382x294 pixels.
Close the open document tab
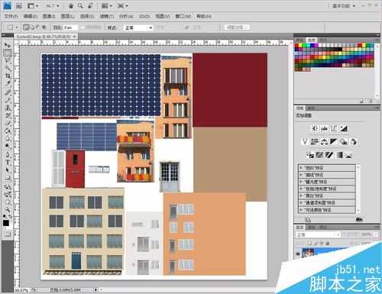pyautogui.click(x=74, y=37)
